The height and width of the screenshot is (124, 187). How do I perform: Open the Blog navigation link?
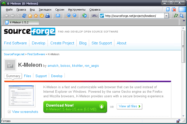click(83, 43)
